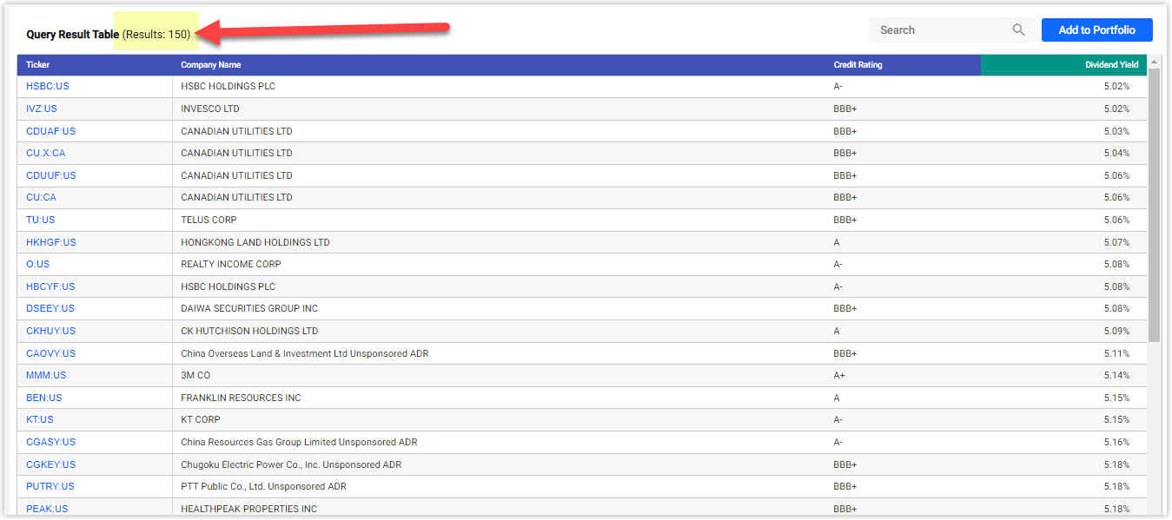Select FRANKLIN RESOURCES INC cell
This screenshot has width=1172, height=520.
(499, 398)
